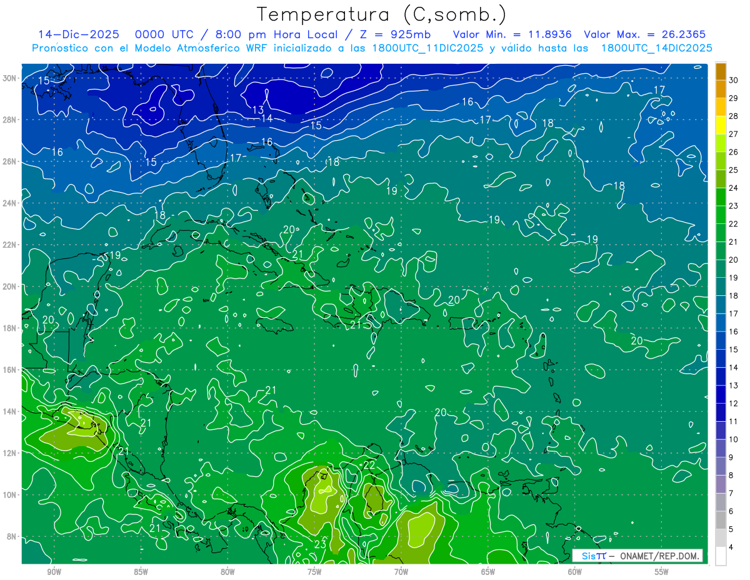750x580 pixels.
Task: Click the 10N latitude axis label
Action: [11, 495]
